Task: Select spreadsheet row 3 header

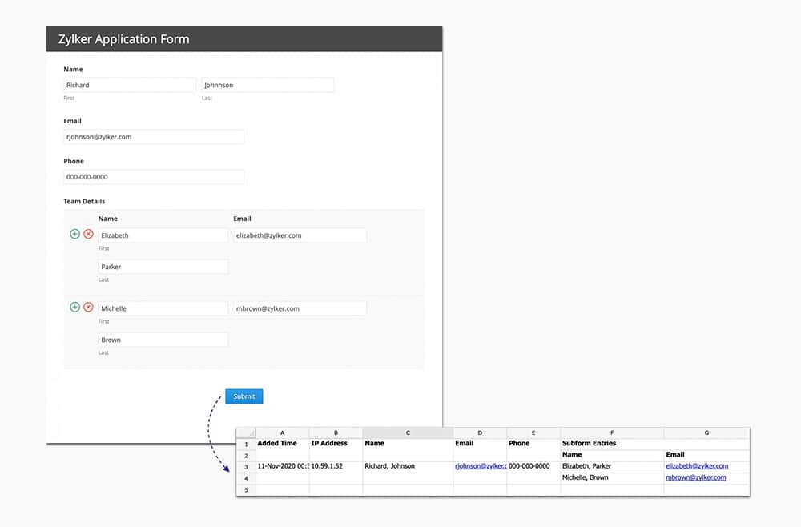Action: coord(246,467)
